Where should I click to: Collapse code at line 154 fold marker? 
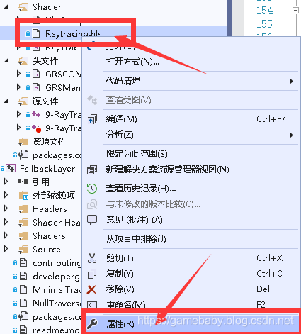click(x=295, y=11)
